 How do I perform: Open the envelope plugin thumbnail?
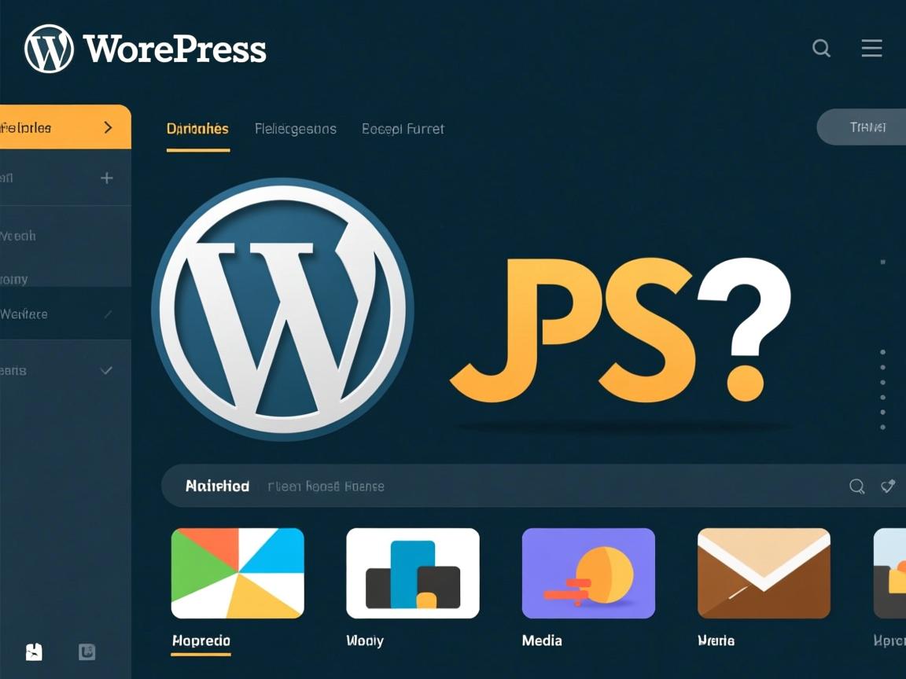pos(764,573)
